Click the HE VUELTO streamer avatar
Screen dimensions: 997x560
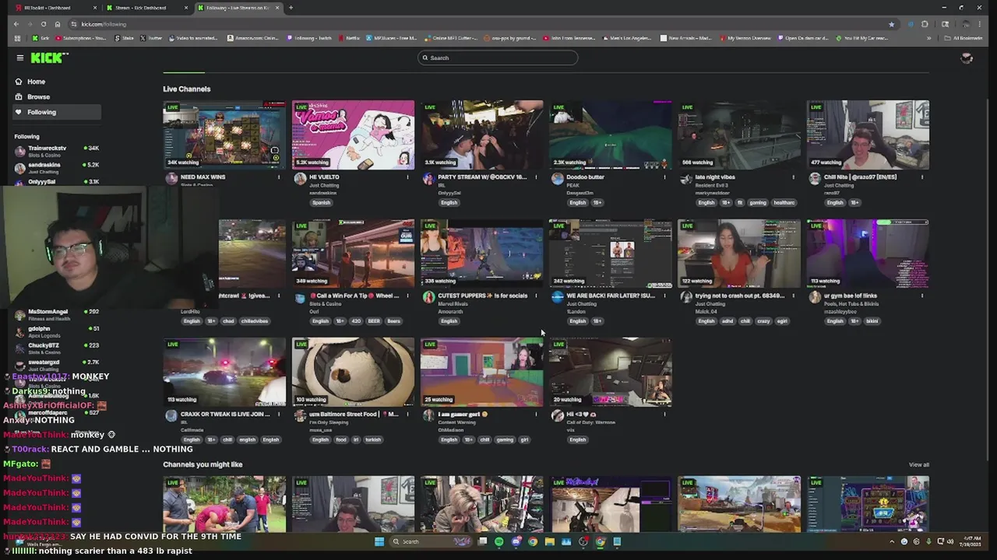point(300,178)
